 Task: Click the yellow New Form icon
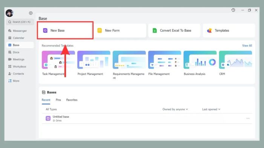100,30
